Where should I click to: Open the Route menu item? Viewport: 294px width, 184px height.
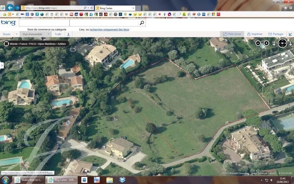[7, 34]
